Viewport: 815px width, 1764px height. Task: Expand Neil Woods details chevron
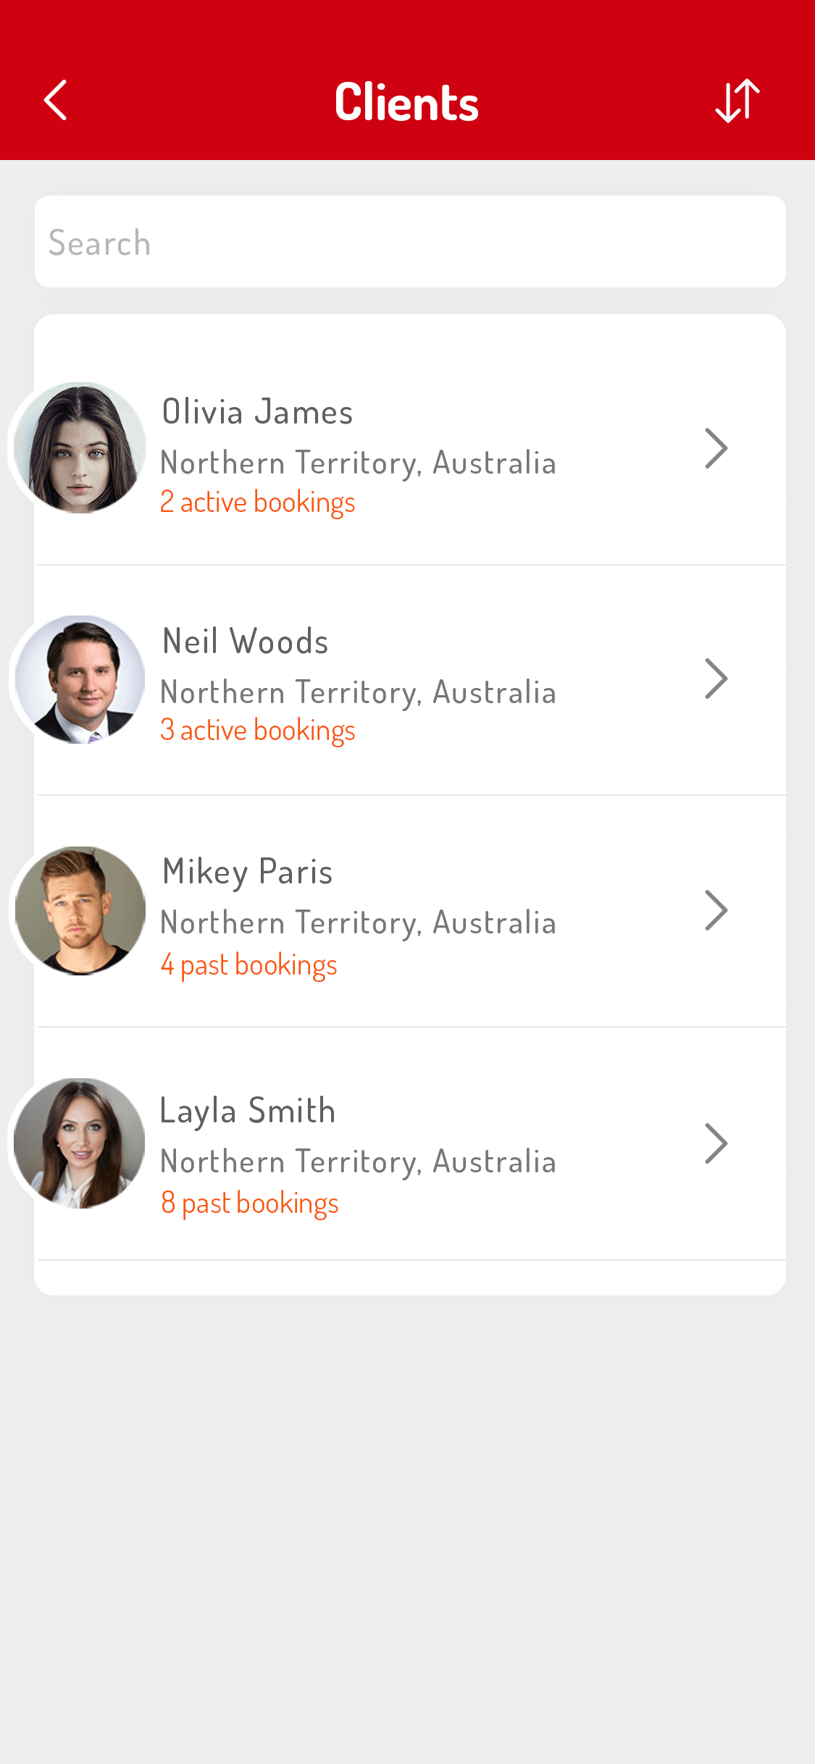pyautogui.click(x=716, y=679)
